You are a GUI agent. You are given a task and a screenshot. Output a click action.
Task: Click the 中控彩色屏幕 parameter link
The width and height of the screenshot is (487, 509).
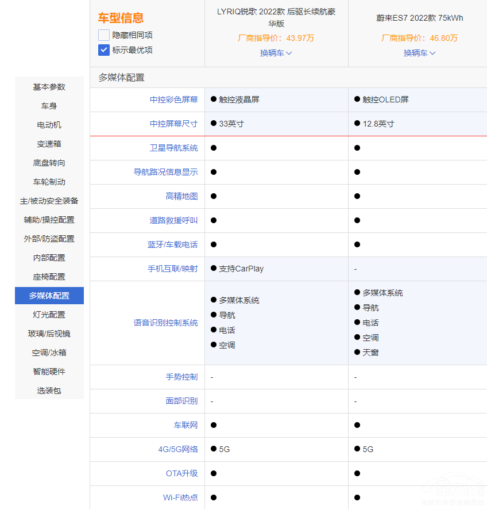point(173,99)
